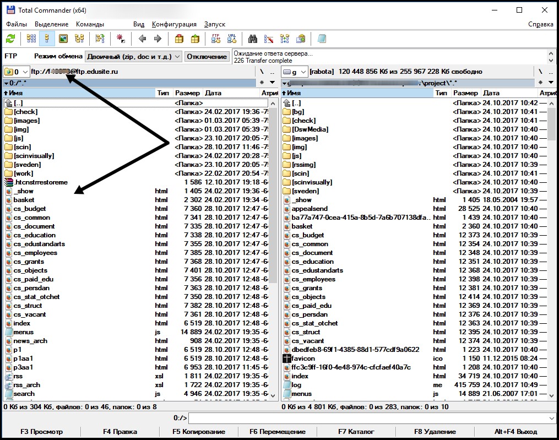Click the command line input field
The image size is (559, 440).
point(372,419)
